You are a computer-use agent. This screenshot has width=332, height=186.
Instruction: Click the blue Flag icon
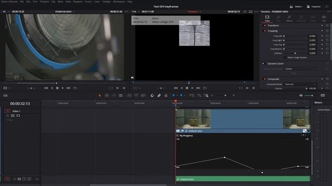click(x=173, y=96)
